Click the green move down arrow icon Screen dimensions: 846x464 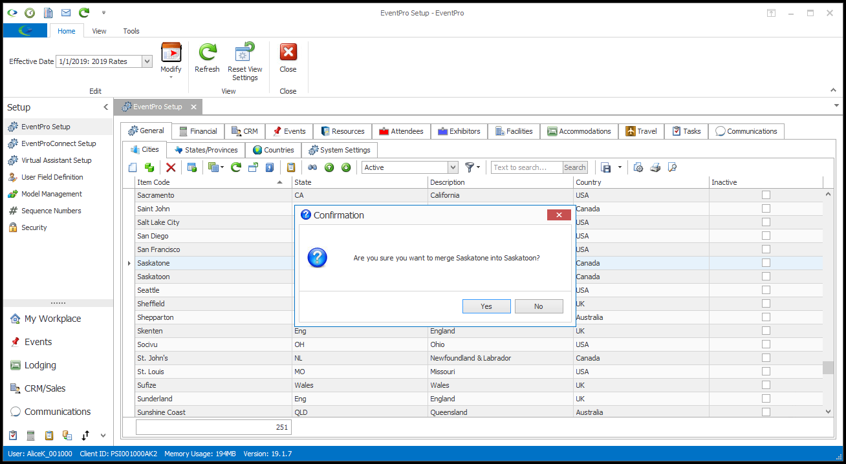click(346, 167)
